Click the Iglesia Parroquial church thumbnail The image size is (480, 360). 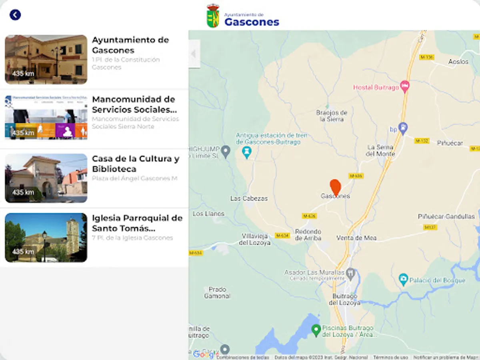[46, 238]
